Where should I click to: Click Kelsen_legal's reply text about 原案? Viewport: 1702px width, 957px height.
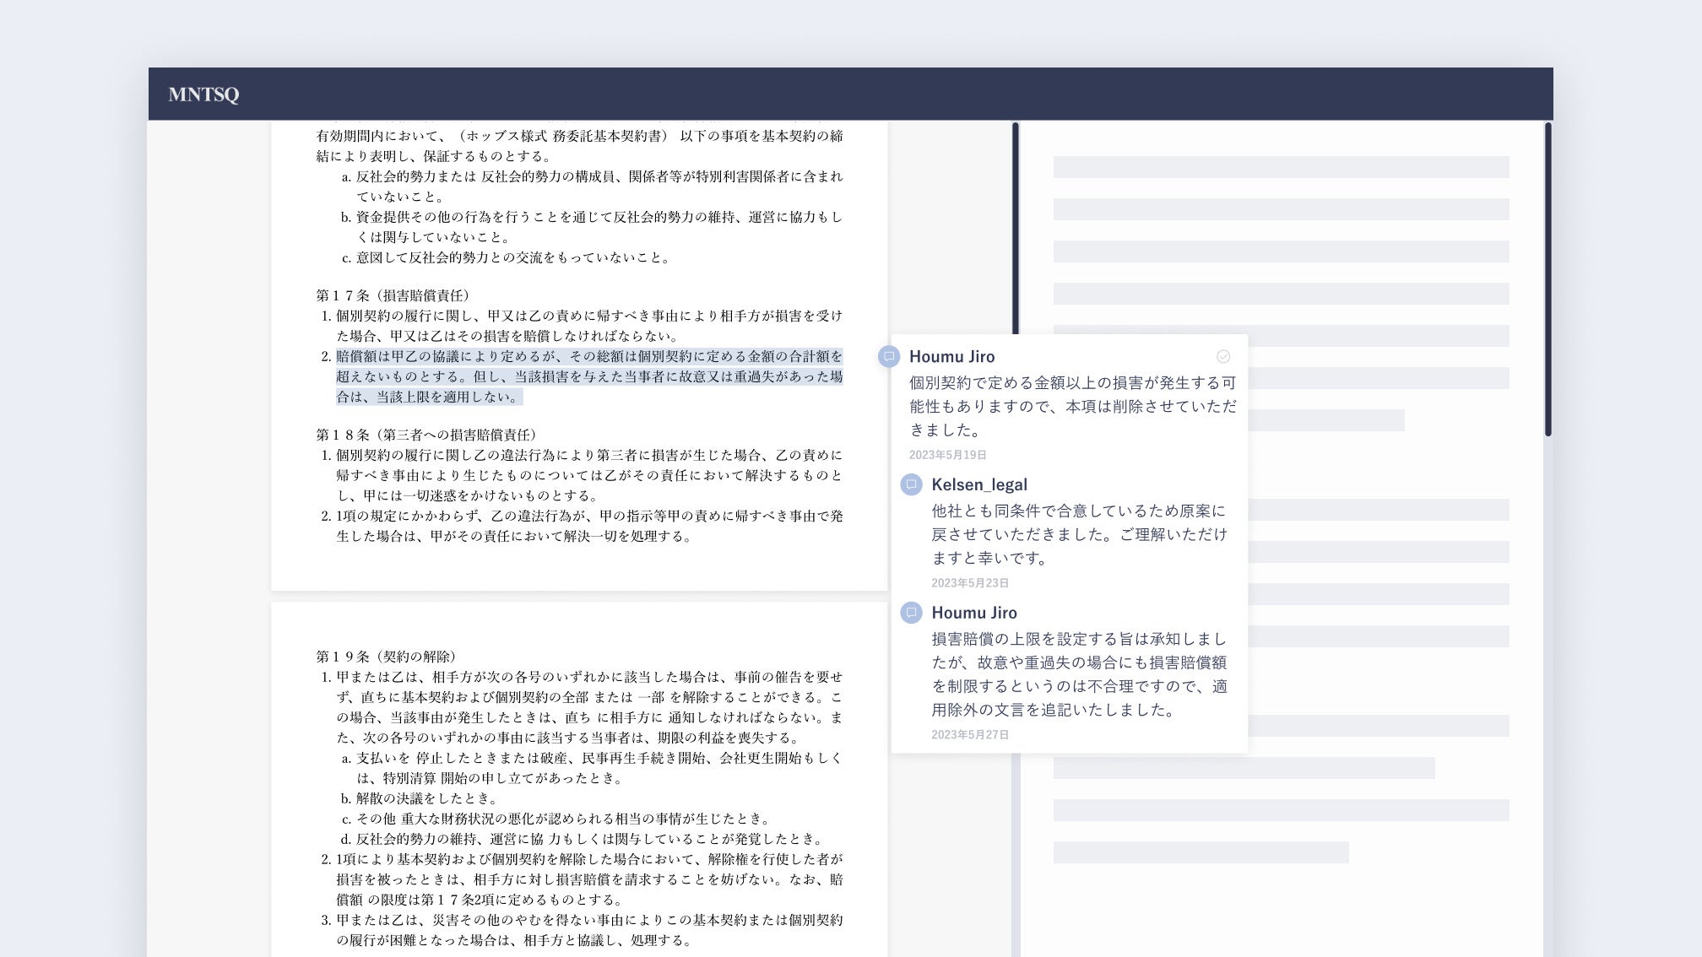pyautogui.click(x=1078, y=534)
